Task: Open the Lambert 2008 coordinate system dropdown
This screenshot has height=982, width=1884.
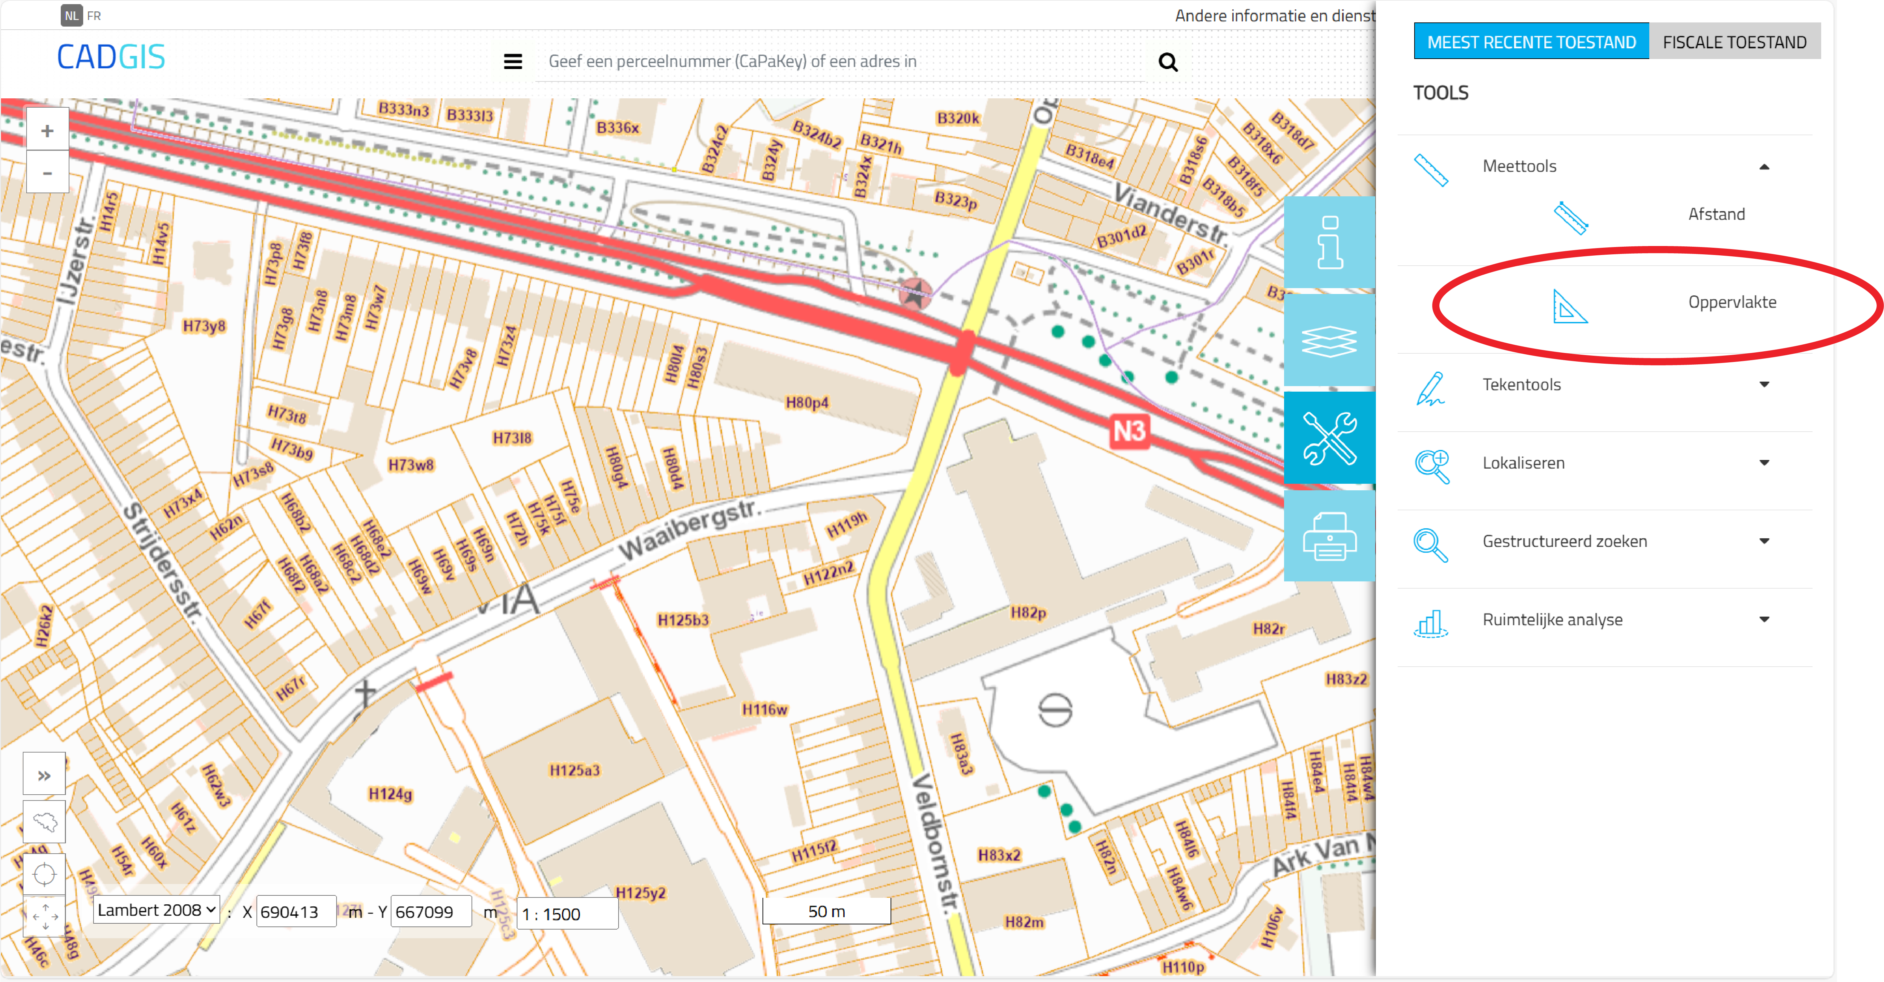Action: pyautogui.click(x=156, y=910)
